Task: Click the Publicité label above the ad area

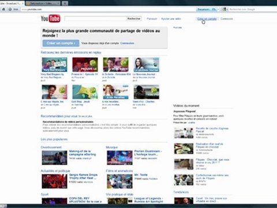Action: 177,28
